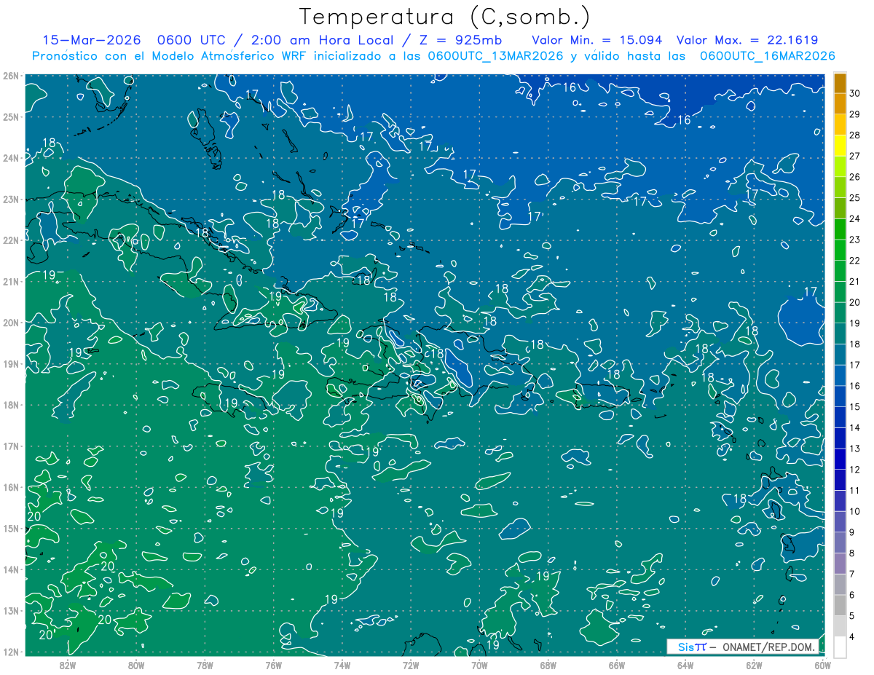
Task: Pick teal swatch between 18 and 19
Action: [839, 333]
